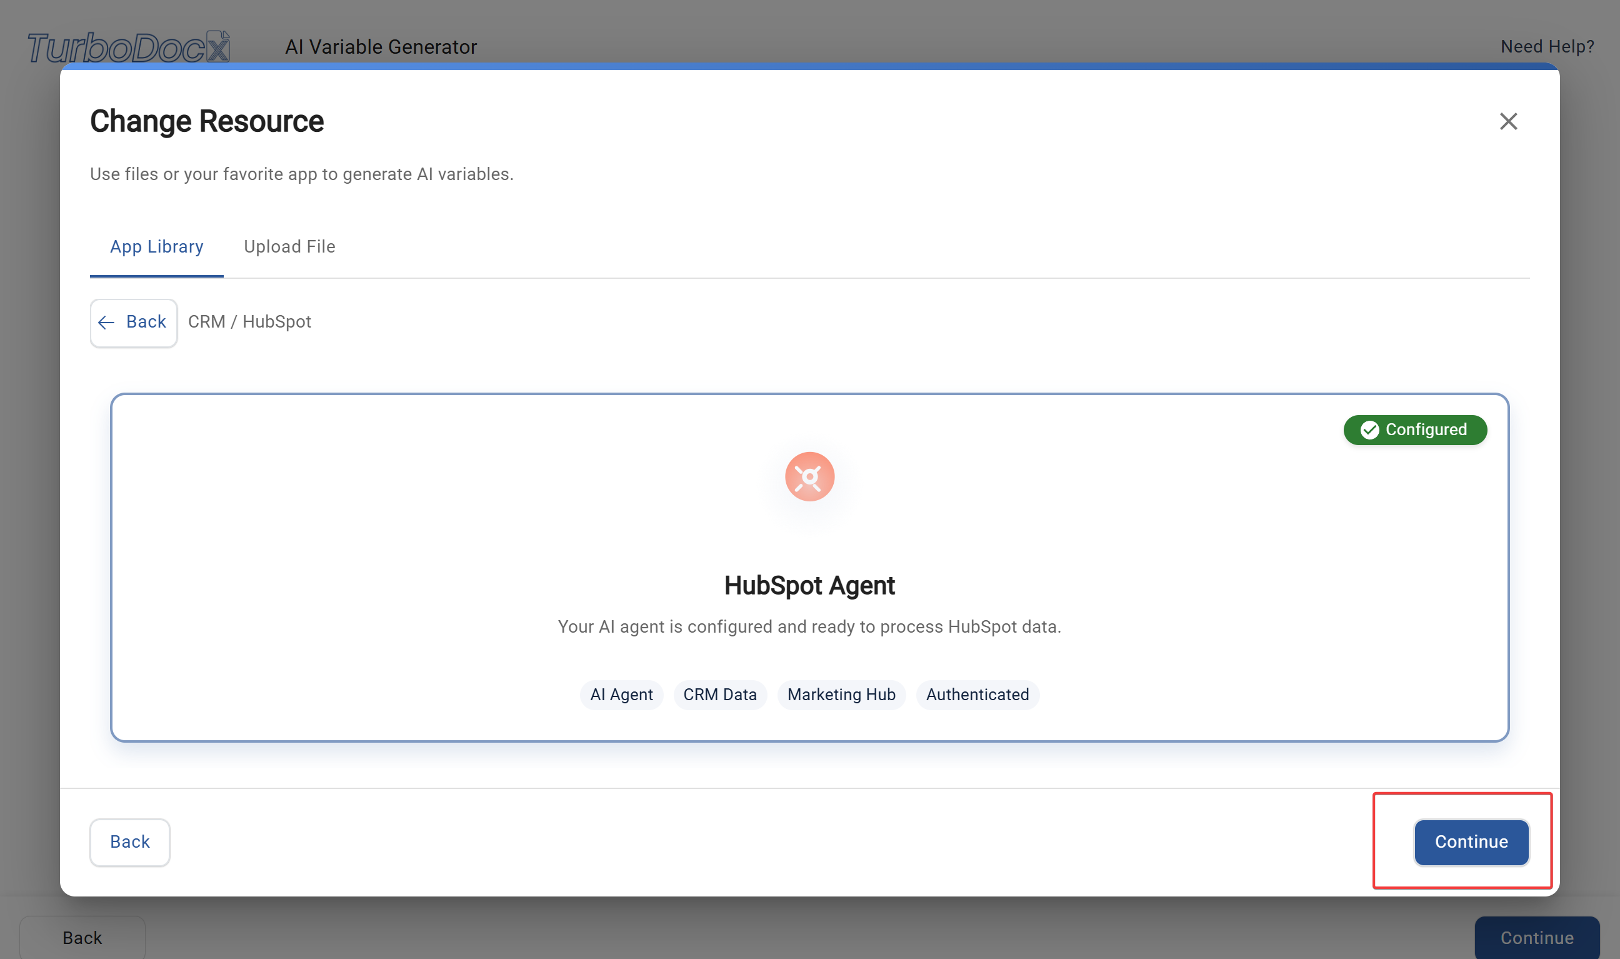The image size is (1620, 959).
Task: Click the dialog footer Back button
Action: (x=130, y=842)
